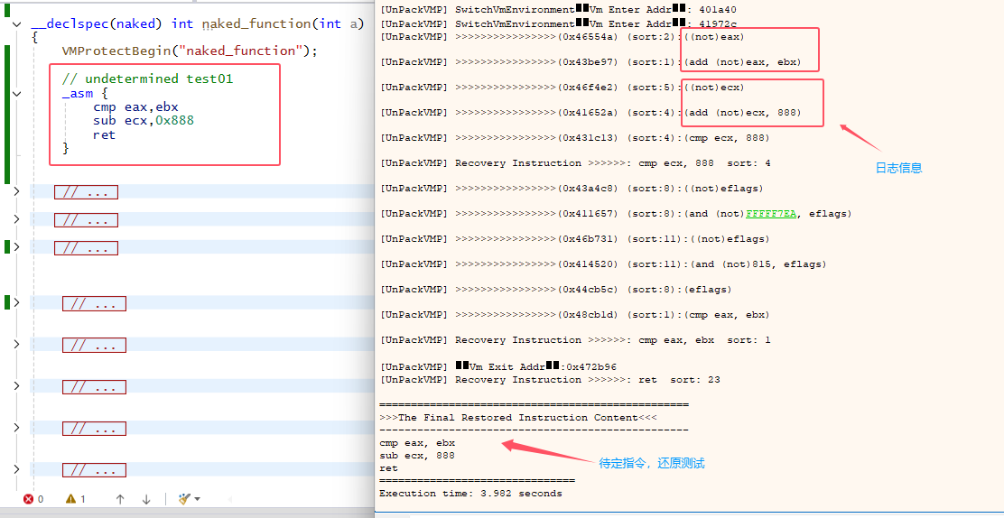Click the fourth collapsed "// ..." code box
1004x518 pixels.
(94, 304)
